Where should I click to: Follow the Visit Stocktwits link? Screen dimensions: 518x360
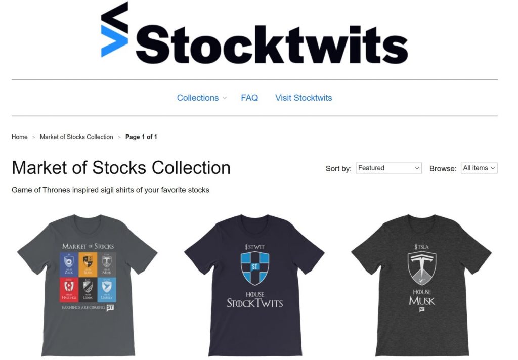click(x=304, y=98)
